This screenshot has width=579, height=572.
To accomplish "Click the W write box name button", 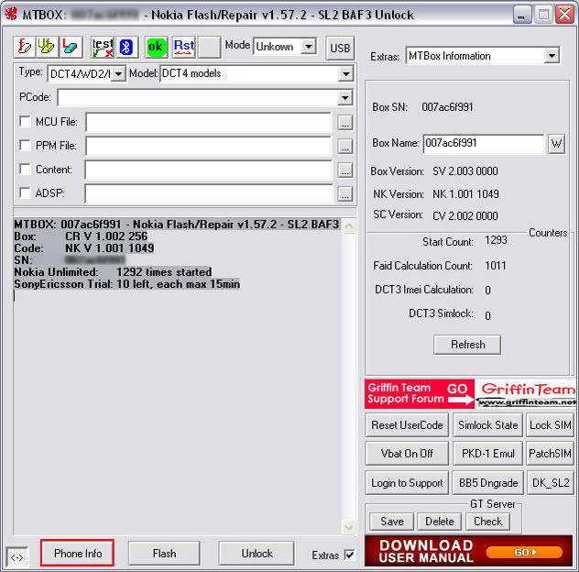I will pyautogui.click(x=556, y=144).
